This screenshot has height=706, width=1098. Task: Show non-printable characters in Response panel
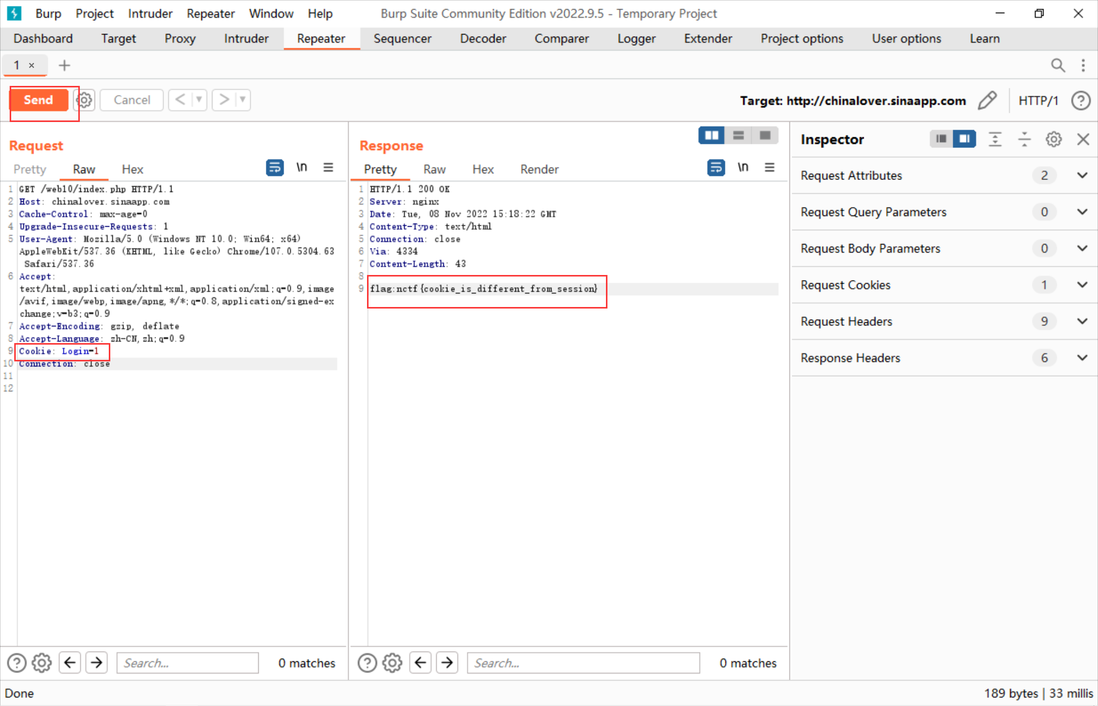click(x=743, y=168)
